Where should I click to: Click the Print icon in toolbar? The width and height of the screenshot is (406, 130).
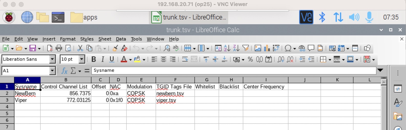59,48
